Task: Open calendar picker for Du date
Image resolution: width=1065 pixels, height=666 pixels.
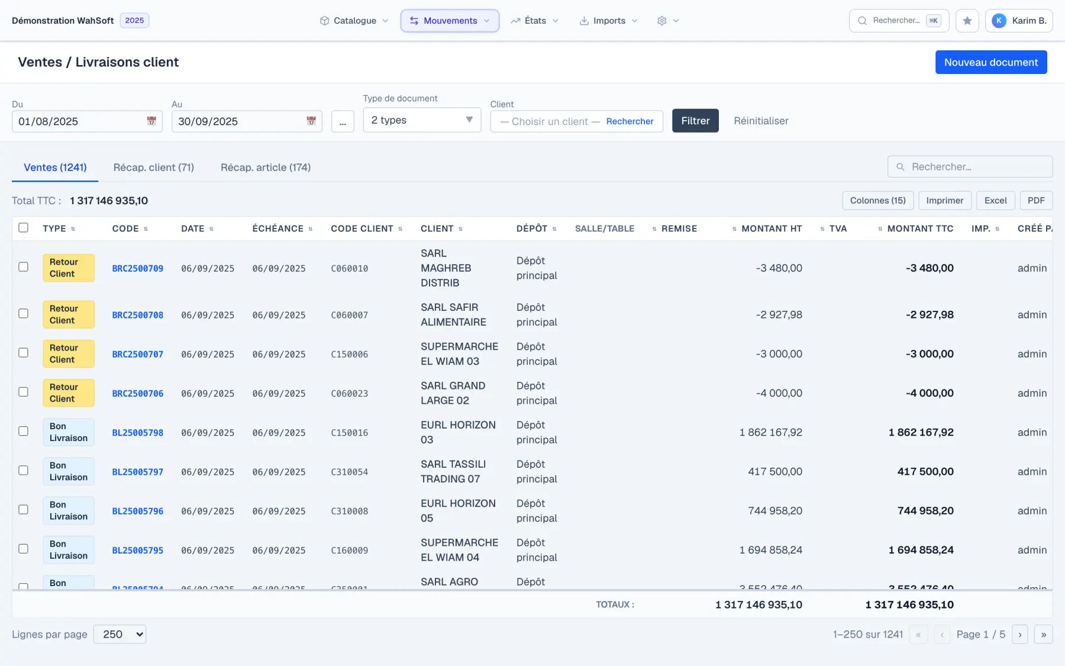Action: 151,121
